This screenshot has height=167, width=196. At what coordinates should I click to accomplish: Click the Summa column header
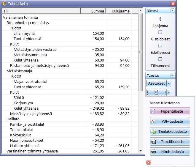coord(93,11)
